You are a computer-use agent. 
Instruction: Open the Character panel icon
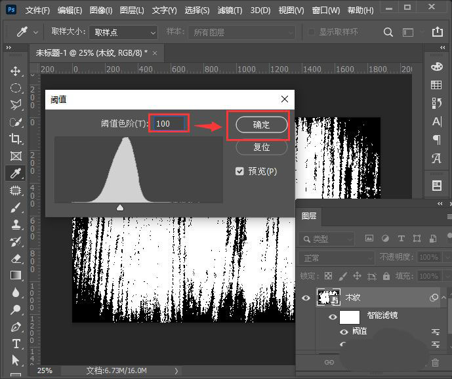[x=436, y=121]
